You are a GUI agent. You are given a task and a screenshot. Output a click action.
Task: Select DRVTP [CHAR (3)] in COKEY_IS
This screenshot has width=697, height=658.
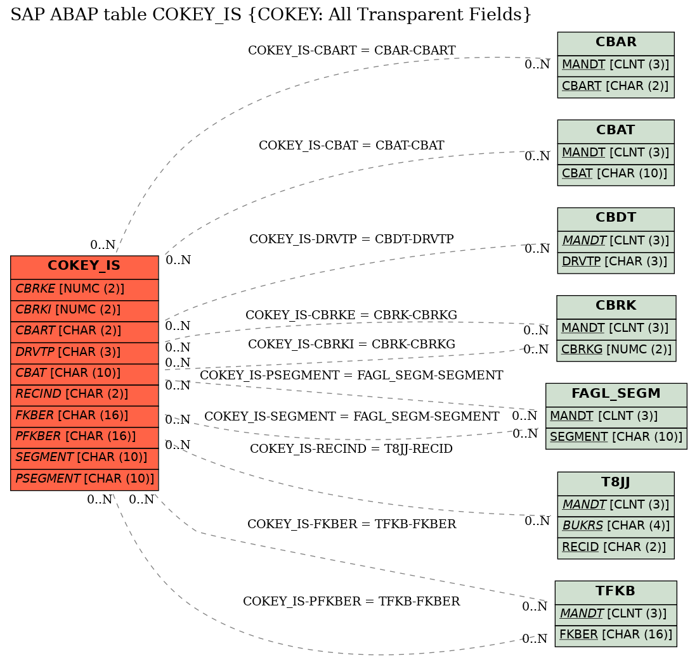84,353
